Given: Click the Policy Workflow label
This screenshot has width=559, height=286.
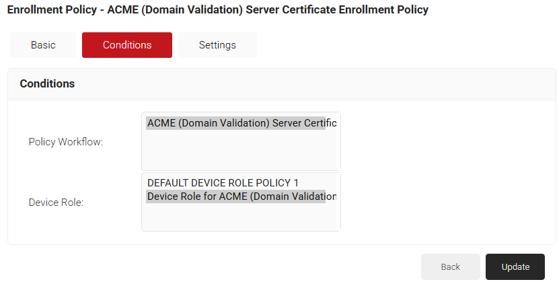Looking at the screenshot, I should coord(66,142).
